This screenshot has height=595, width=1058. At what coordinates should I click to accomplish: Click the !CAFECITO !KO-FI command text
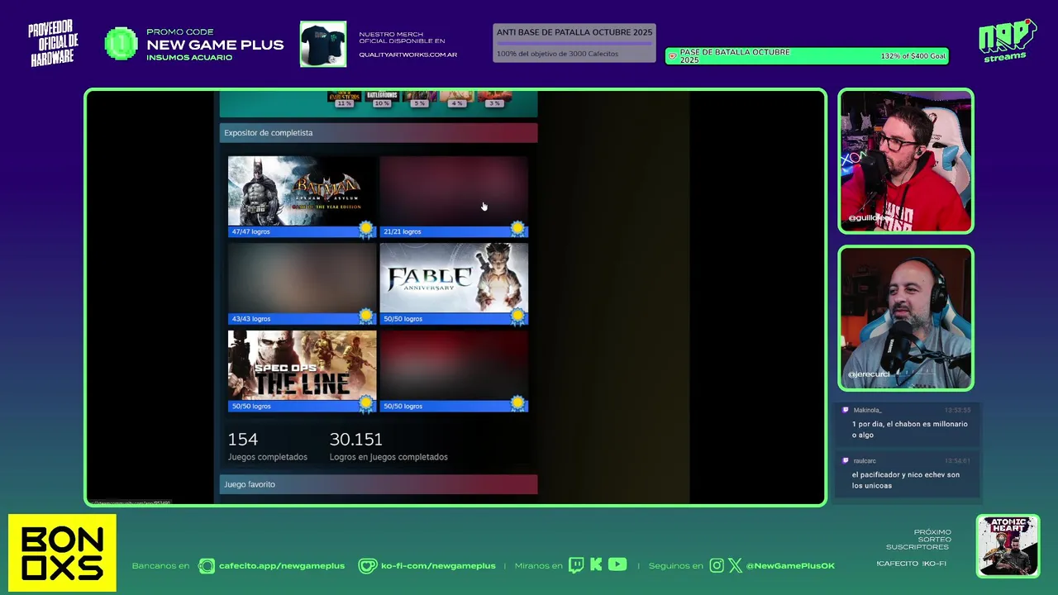click(x=911, y=564)
